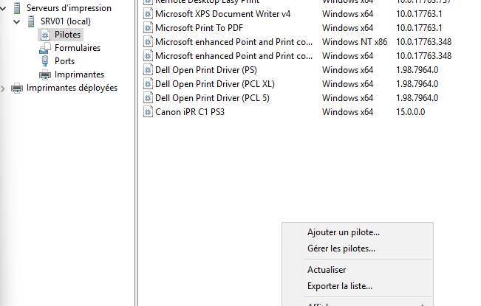Collapse the SRV01 (local) node
Screen dimensions: 481x306
pos(18,21)
